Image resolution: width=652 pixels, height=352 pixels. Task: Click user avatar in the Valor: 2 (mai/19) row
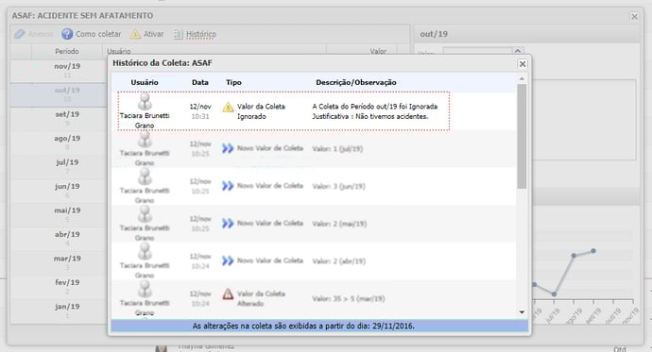click(x=145, y=214)
